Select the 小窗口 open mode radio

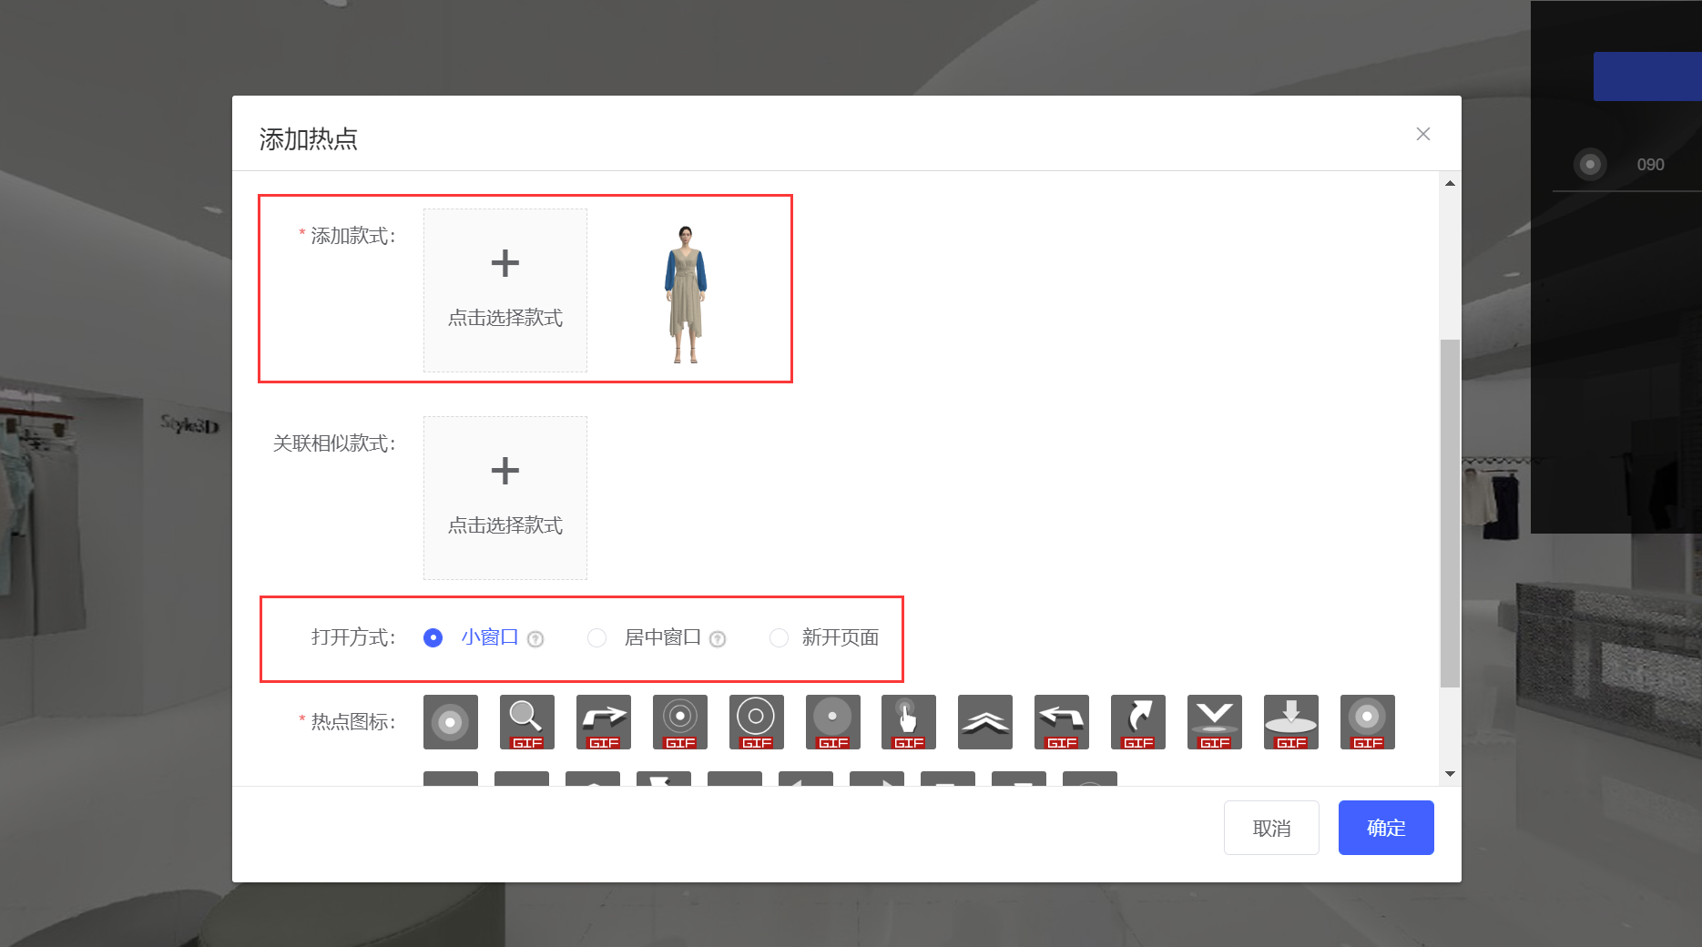pos(433,638)
